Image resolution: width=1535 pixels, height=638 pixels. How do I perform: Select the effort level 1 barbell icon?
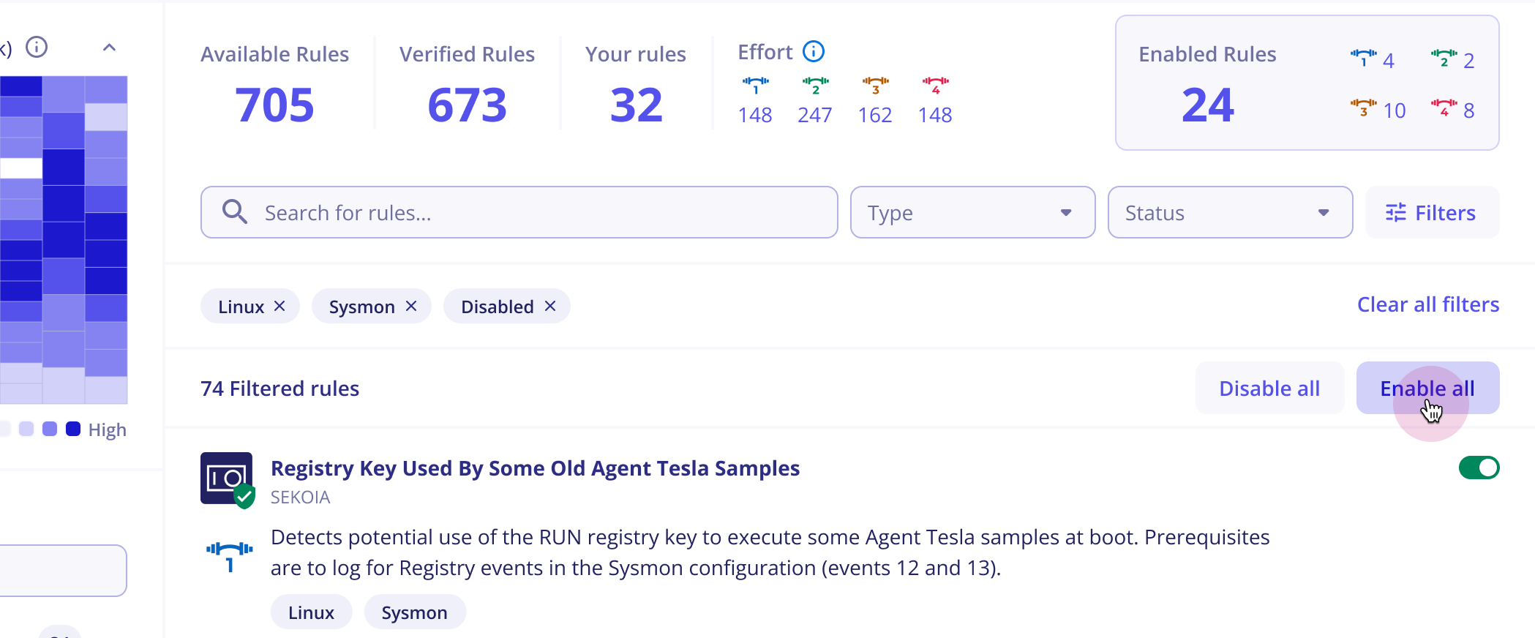click(755, 85)
